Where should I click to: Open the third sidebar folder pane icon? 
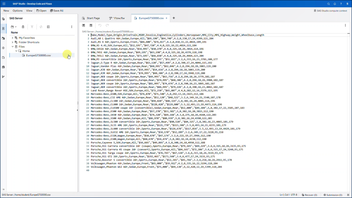(x=3, y=38)
